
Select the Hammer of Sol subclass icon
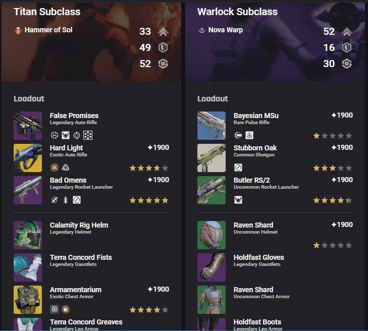(x=18, y=30)
